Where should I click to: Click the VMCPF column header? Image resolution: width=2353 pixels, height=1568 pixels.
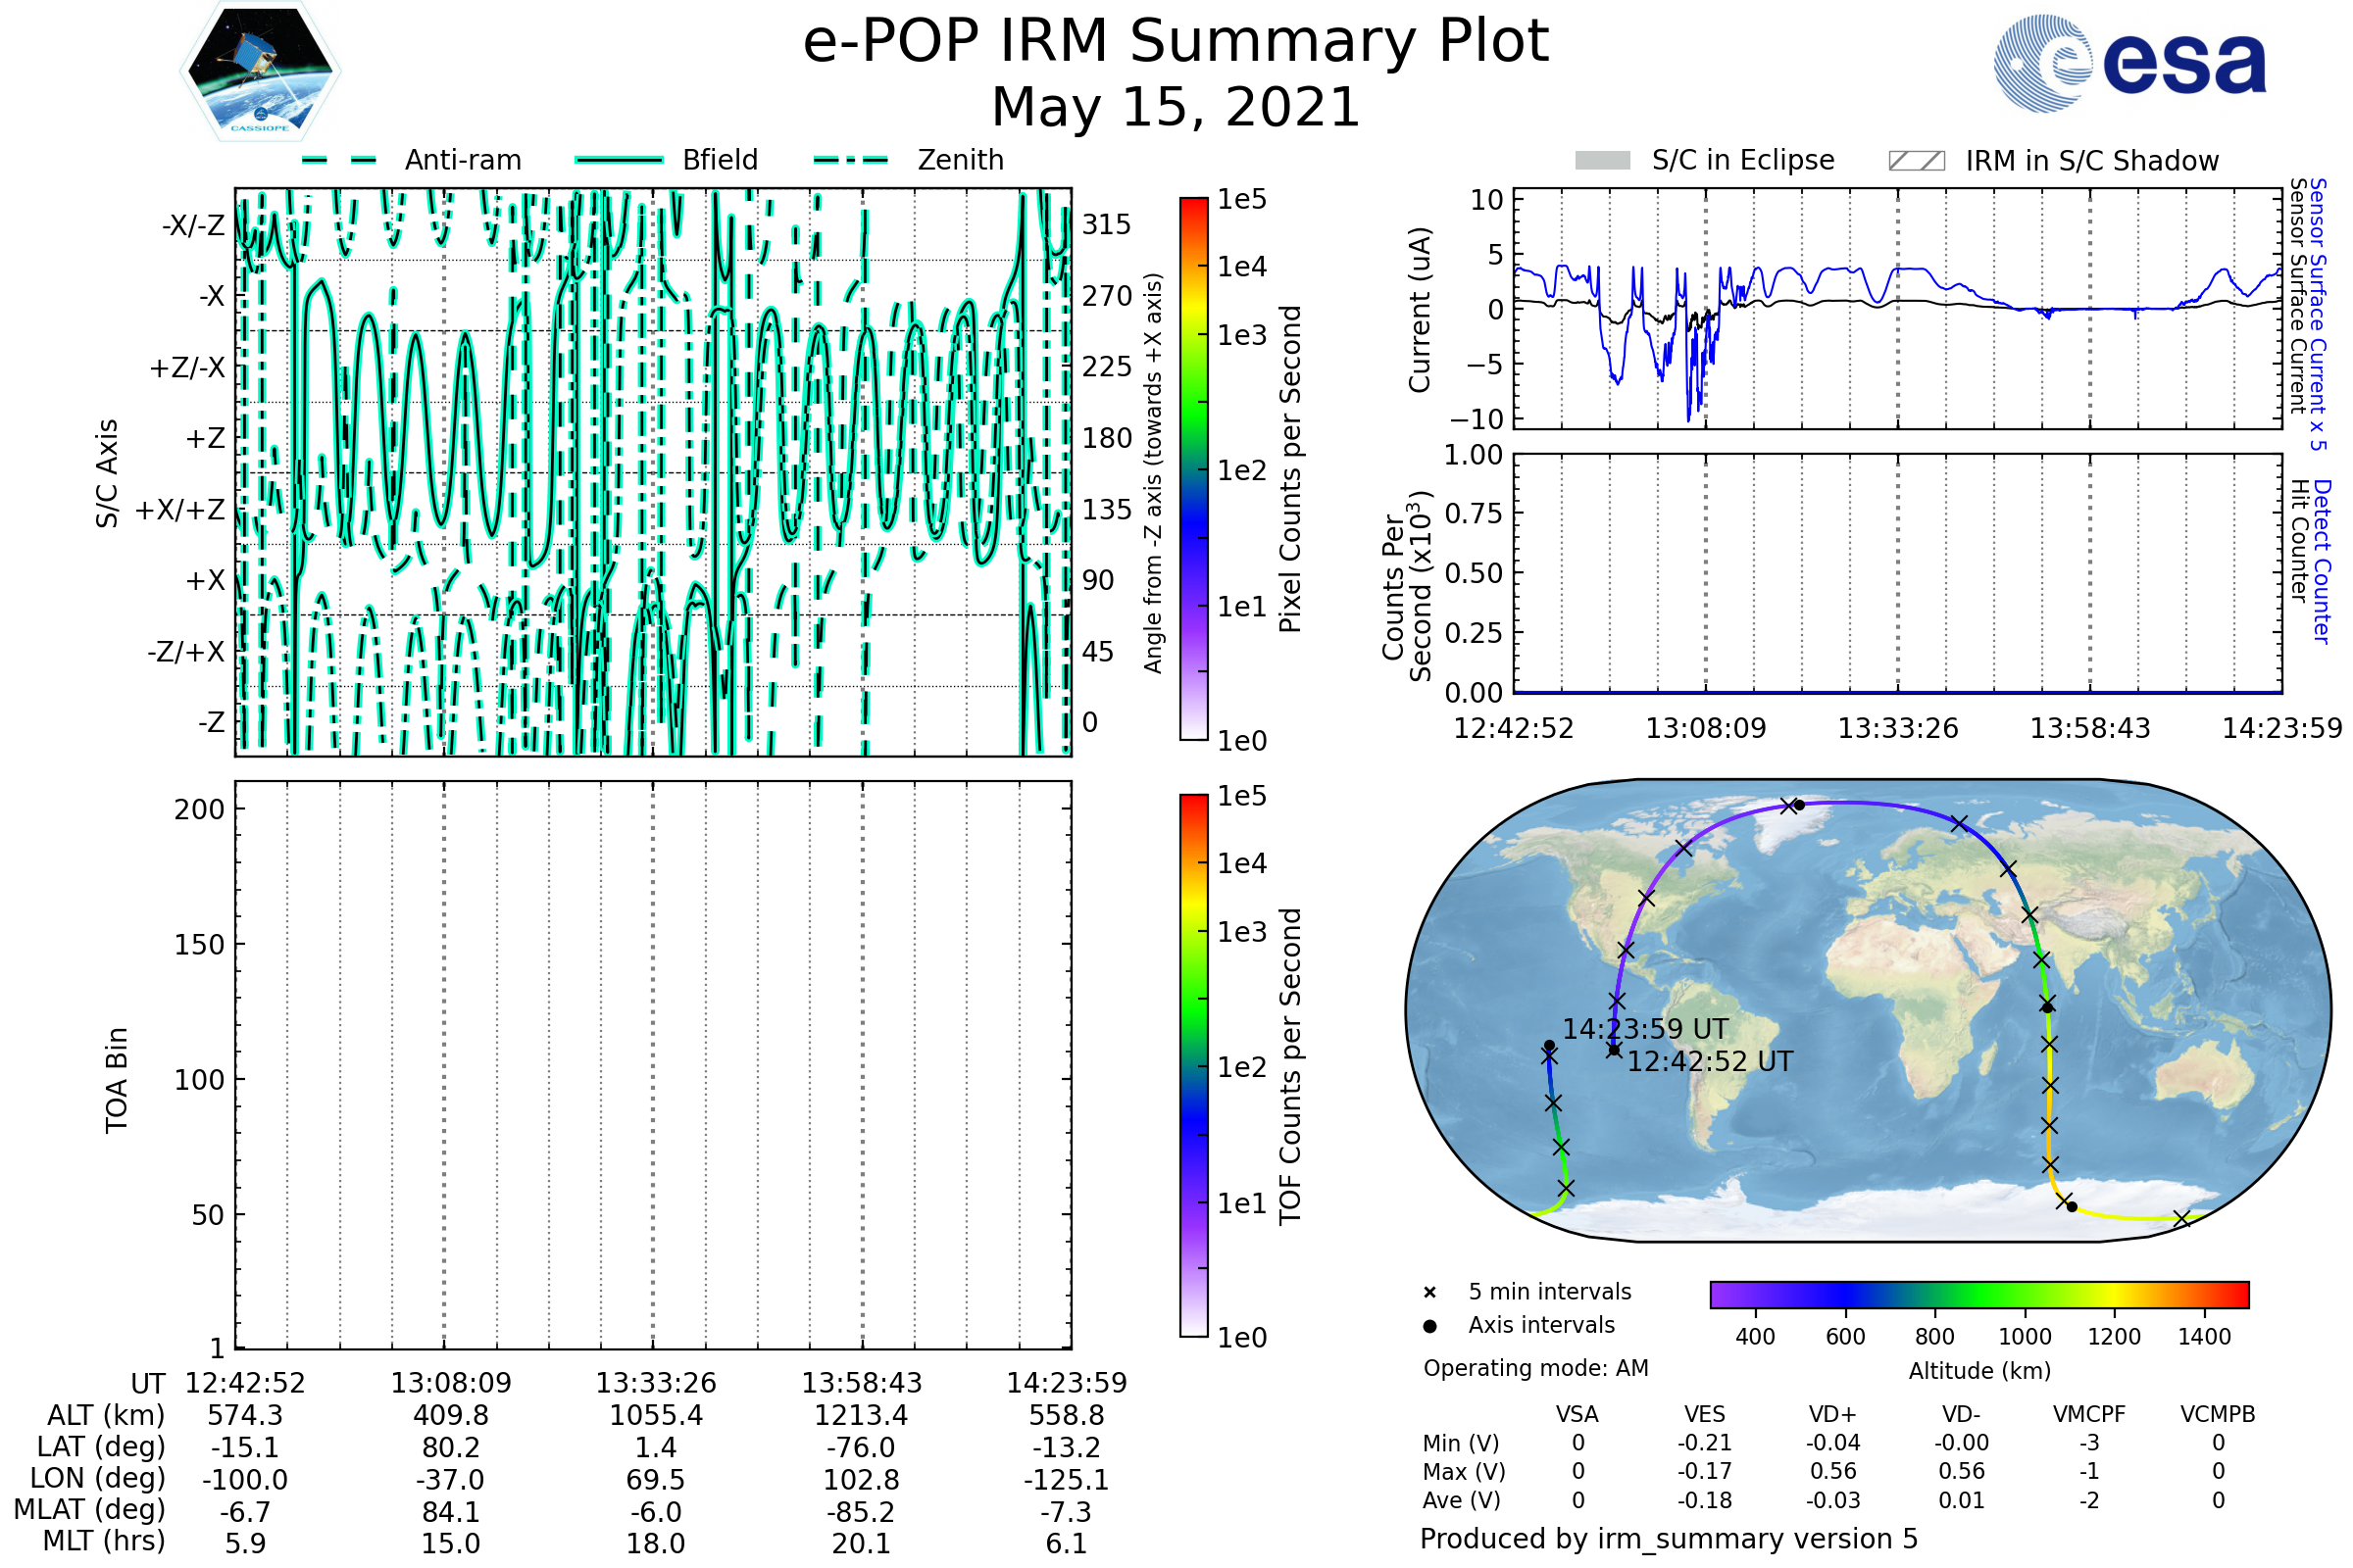coord(2089,1414)
